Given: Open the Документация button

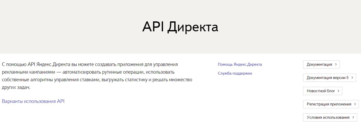Looking at the screenshot, I should click(321, 64).
